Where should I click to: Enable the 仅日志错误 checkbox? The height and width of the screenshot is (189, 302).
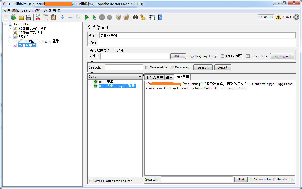[223, 56]
